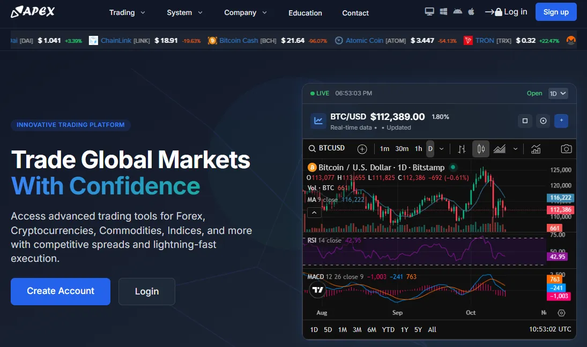Image resolution: width=587 pixels, height=347 pixels.
Task: Take a chart snapshot with camera icon
Action: click(566, 149)
